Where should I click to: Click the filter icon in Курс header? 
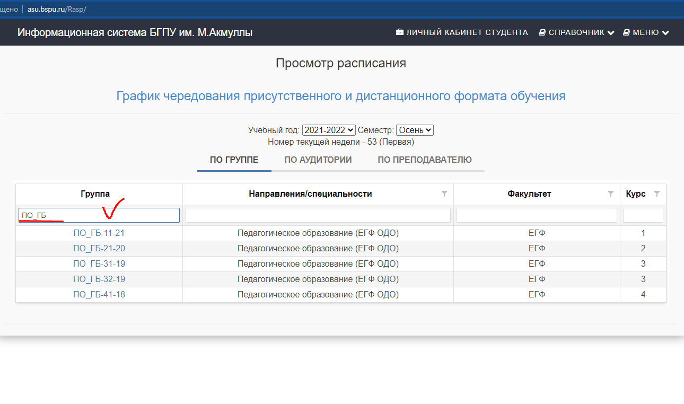click(x=657, y=194)
